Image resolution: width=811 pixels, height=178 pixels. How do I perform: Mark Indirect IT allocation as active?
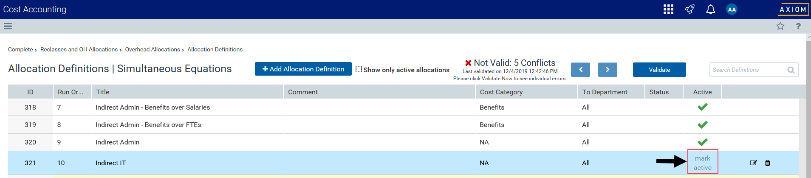pos(703,163)
